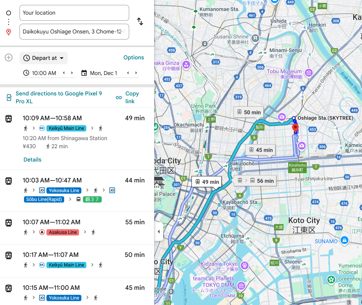Open Susano Shrine map marker
Image resolution: width=362 pixels, height=305 pixels.
[x=255, y=38]
